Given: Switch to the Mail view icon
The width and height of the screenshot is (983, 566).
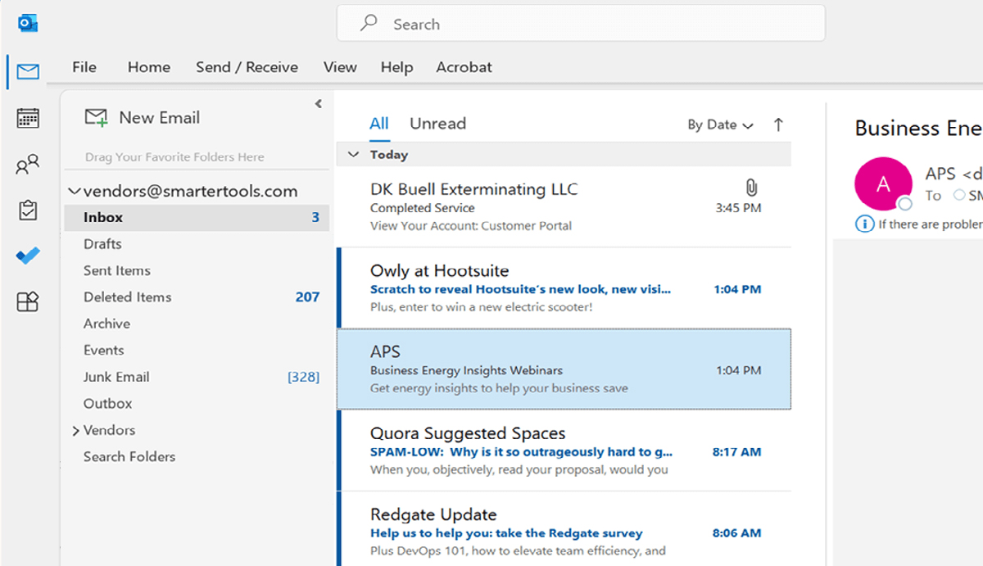Looking at the screenshot, I should point(26,71).
